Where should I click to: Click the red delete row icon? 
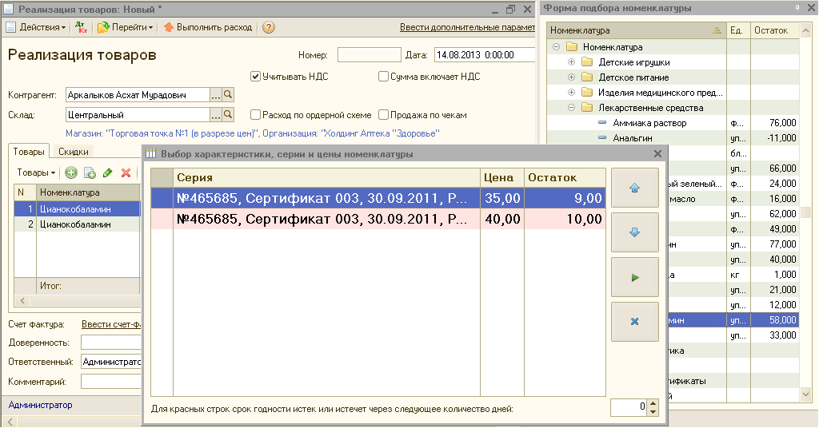coord(126,172)
